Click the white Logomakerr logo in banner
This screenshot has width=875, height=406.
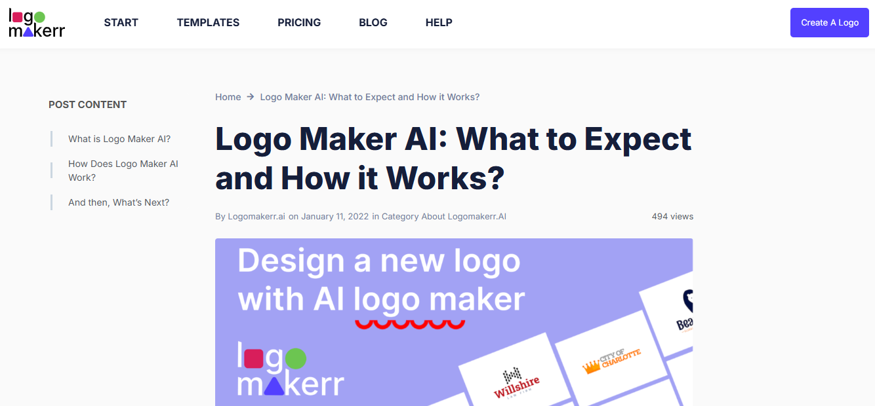tap(291, 369)
